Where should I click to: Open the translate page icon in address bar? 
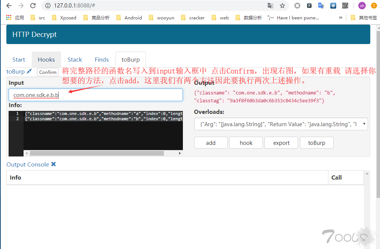coord(270,6)
